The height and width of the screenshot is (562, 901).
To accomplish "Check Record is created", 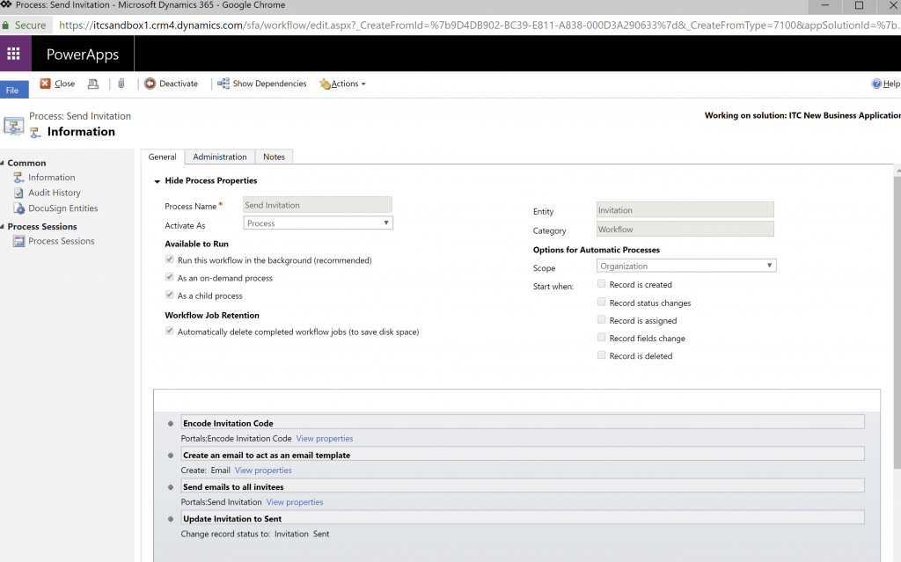I will (x=602, y=284).
